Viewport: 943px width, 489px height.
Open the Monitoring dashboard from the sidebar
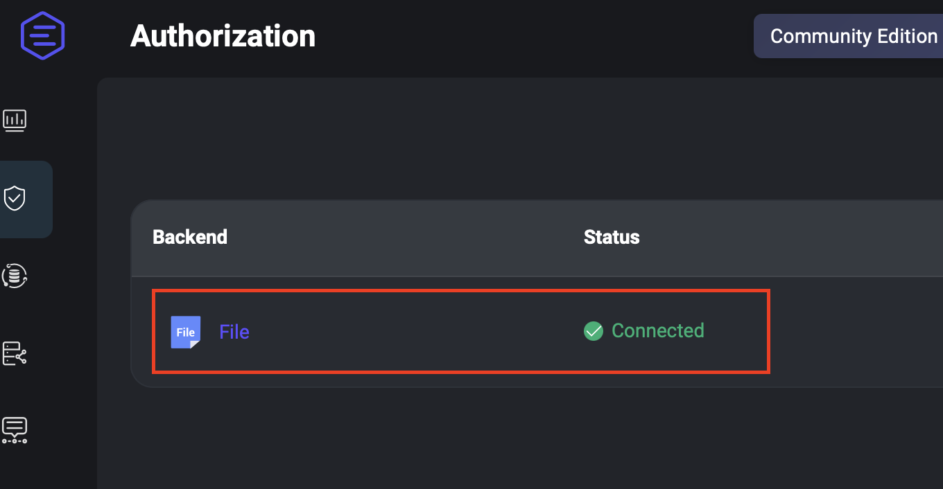pyautogui.click(x=15, y=121)
